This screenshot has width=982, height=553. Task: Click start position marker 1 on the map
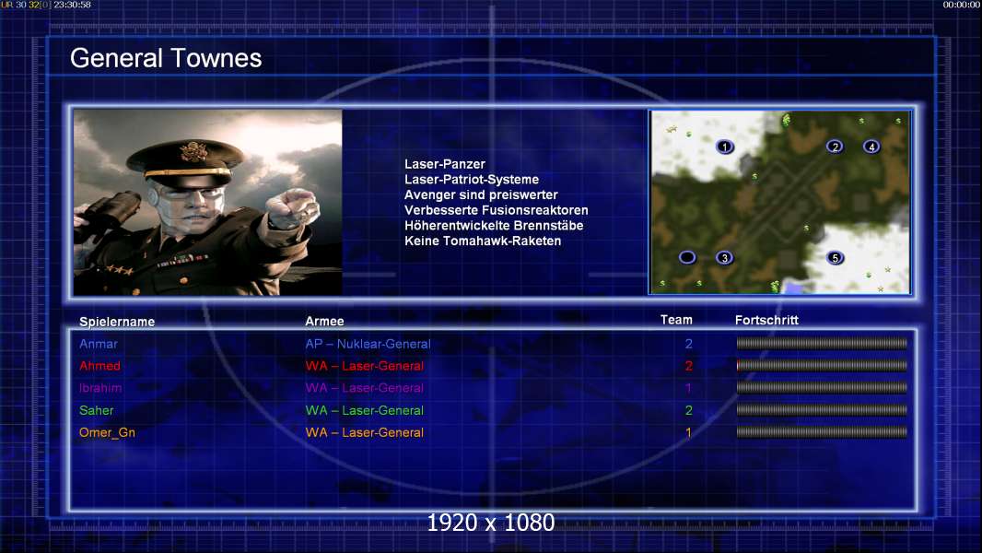pyautogui.click(x=725, y=147)
